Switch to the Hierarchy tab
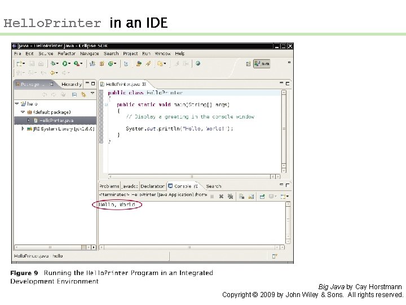The image size is (406, 305). point(72,84)
